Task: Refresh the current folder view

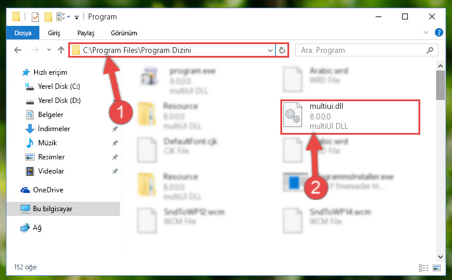Action: click(282, 50)
